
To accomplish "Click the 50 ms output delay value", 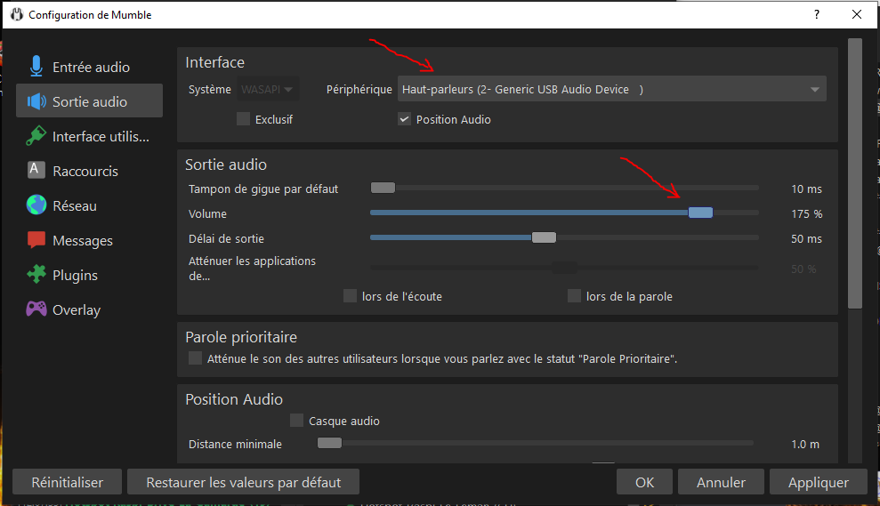I will click(x=806, y=238).
